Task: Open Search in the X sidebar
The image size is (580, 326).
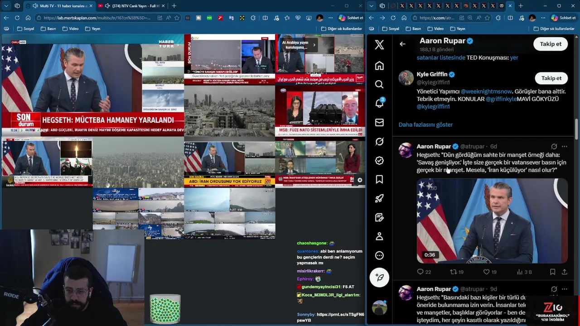Action: (x=379, y=84)
